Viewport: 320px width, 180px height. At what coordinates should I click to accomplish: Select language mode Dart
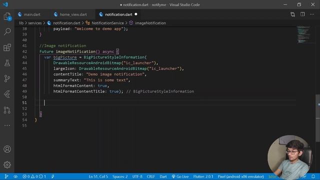click(x=163, y=176)
